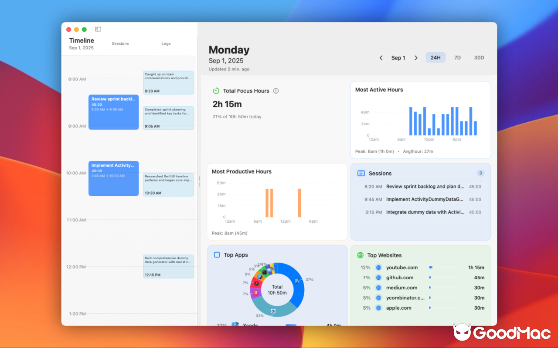
Task: Open the Logs tab
Action: [x=166, y=43]
